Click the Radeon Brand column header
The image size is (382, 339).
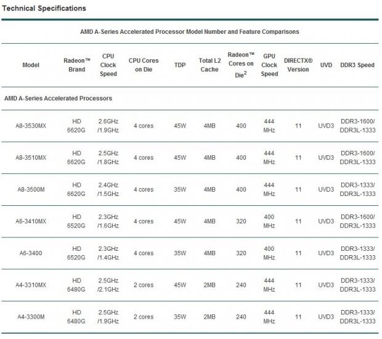[77, 65]
